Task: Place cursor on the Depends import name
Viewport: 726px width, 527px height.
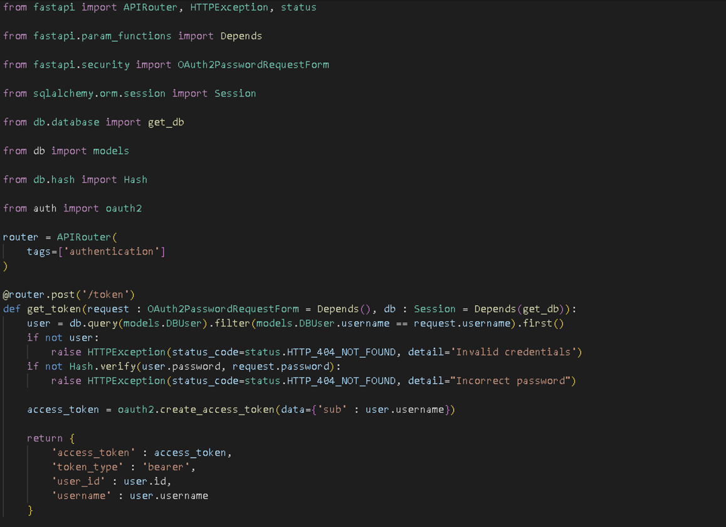Action: click(x=241, y=36)
